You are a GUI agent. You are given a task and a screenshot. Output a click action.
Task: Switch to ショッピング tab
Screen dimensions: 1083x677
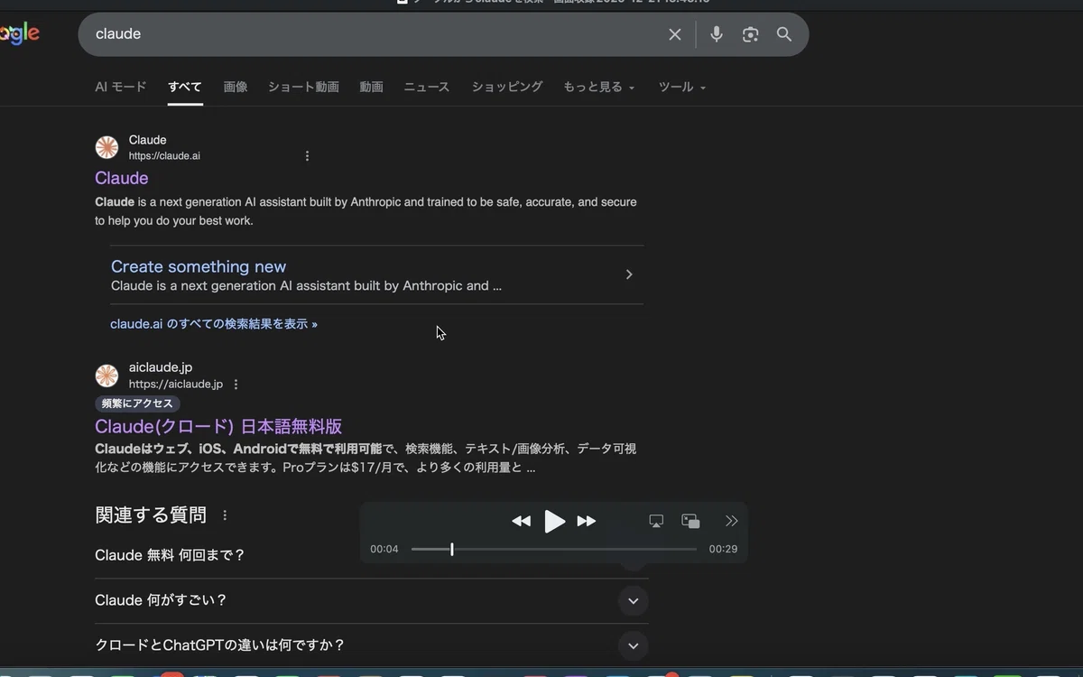tap(507, 88)
